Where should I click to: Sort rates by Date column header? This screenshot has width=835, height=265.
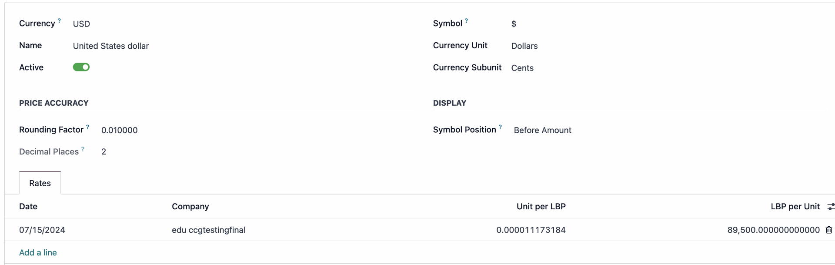click(28, 206)
